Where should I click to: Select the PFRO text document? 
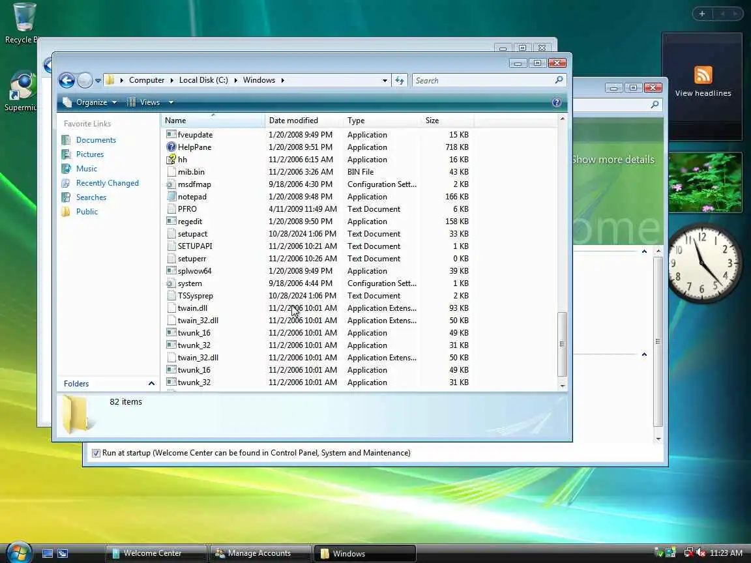point(187,209)
